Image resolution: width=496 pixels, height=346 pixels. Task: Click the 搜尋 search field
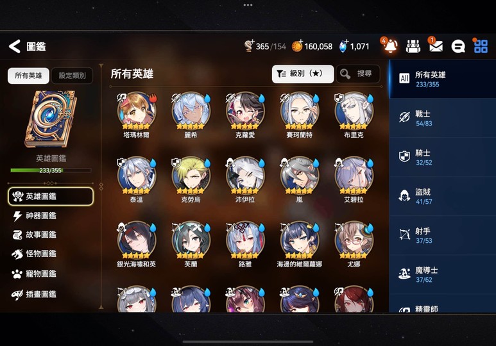pyautogui.click(x=358, y=74)
